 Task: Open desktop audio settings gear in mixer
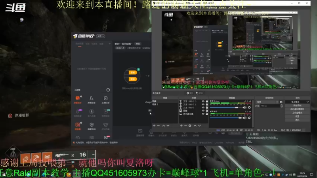[249, 117]
